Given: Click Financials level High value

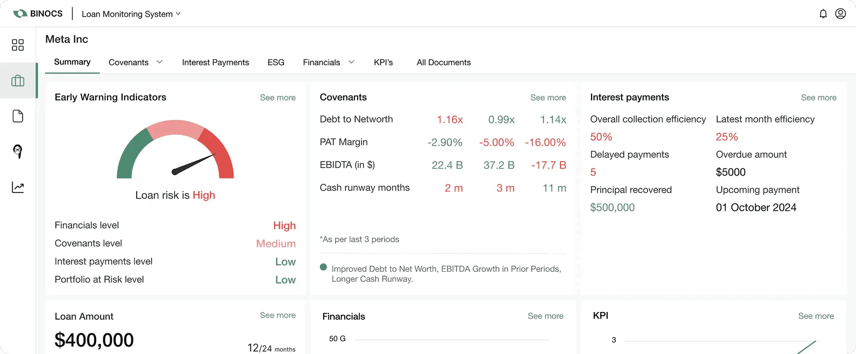Looking at the screenshot, I should [x=284, y=226].
